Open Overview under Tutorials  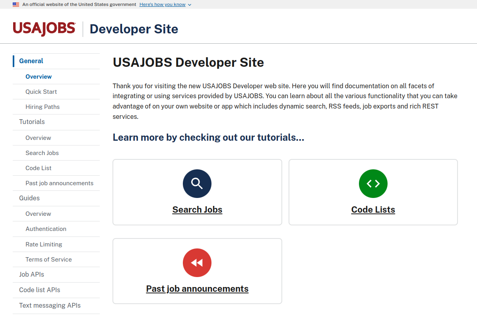tap(56, 138)
